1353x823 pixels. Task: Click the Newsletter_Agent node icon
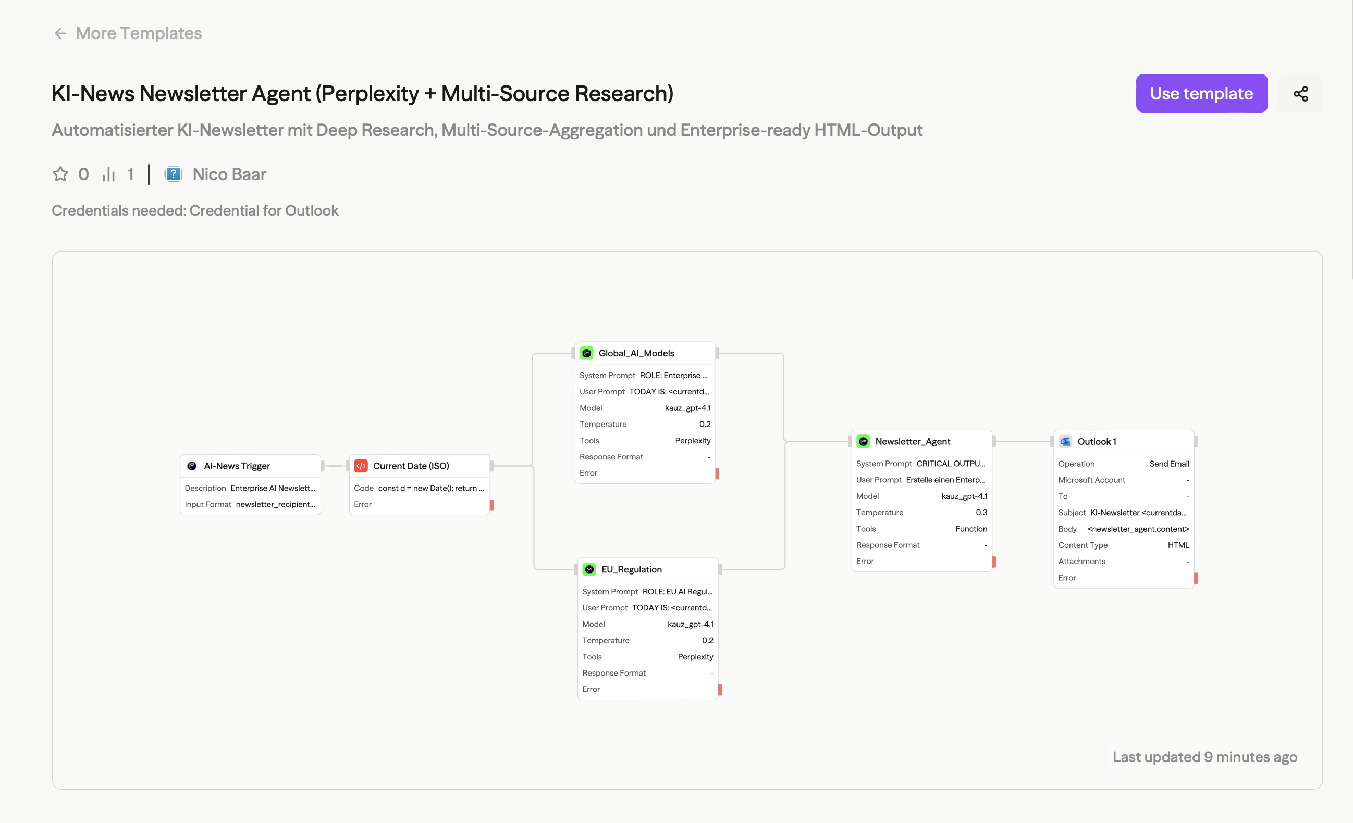point(863,442)
